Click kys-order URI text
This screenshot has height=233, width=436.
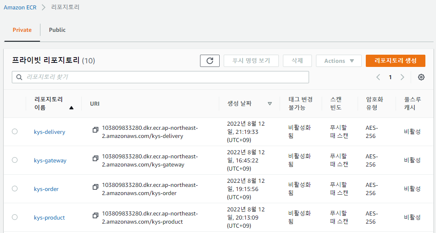pyautogui.click(x=150, y=189)
